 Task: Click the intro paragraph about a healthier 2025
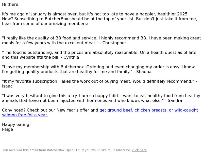tap(99, 19)
